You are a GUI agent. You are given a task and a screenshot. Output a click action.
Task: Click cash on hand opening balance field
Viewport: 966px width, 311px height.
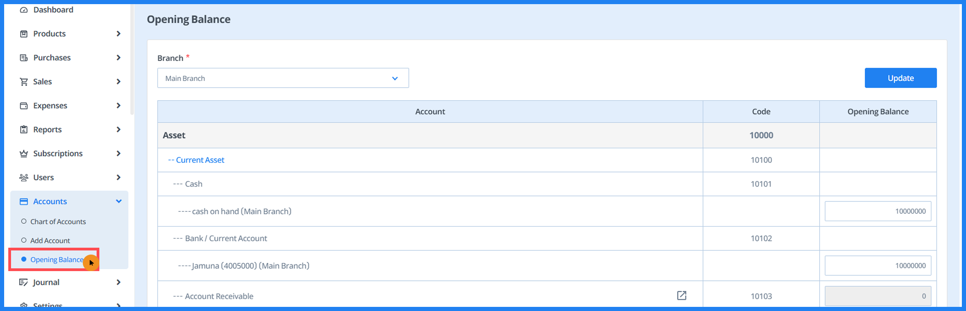coord(877,211)
